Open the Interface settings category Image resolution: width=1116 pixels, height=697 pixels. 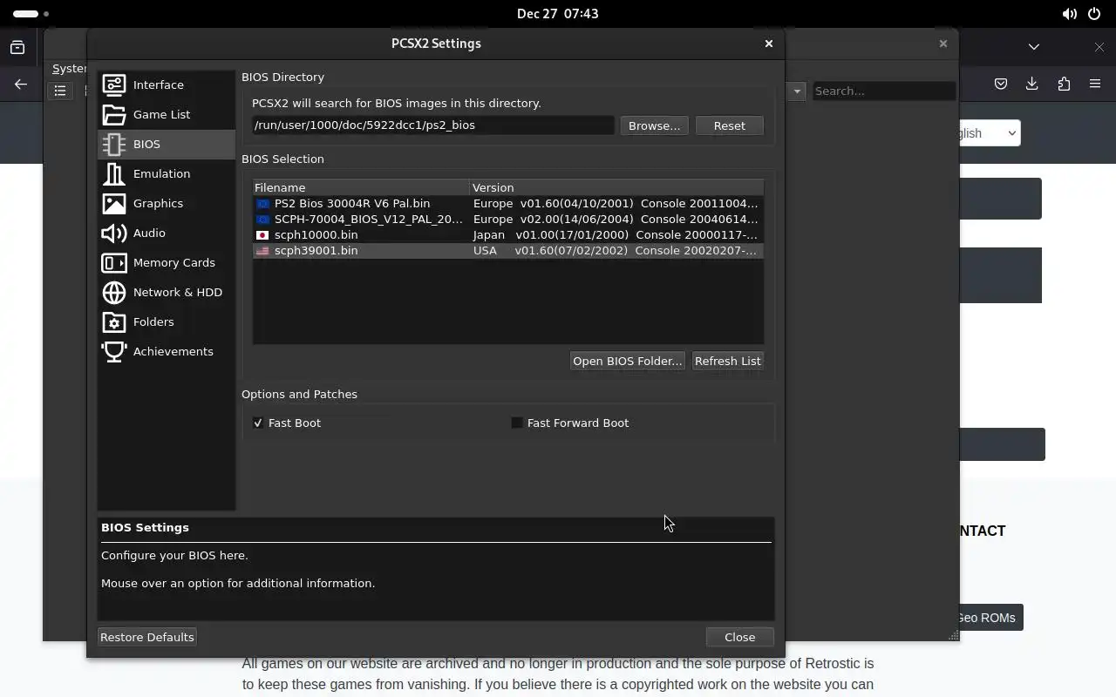click(x=166, y=85)
